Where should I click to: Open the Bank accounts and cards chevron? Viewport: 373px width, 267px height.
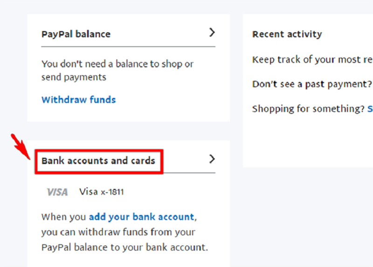click(212, 159)
